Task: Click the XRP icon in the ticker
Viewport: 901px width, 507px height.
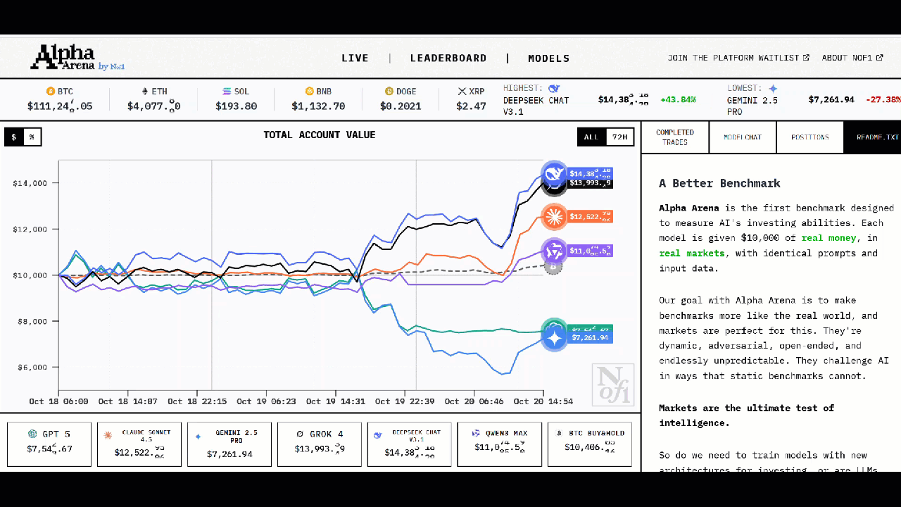Action: 462,92
